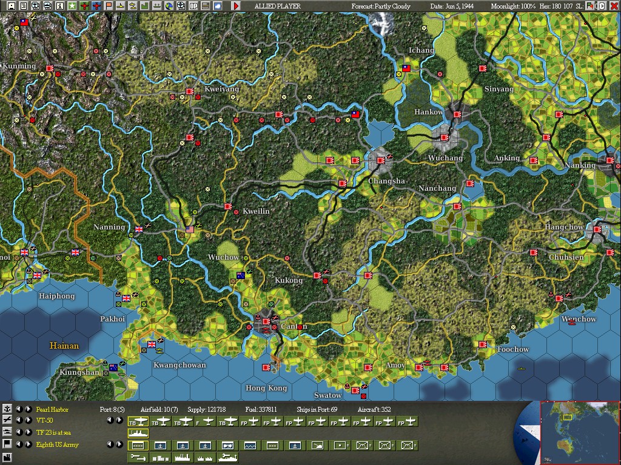Click the wrench and arrow industry icon
This screenshot has width=621, height=465.
point(138,458)
